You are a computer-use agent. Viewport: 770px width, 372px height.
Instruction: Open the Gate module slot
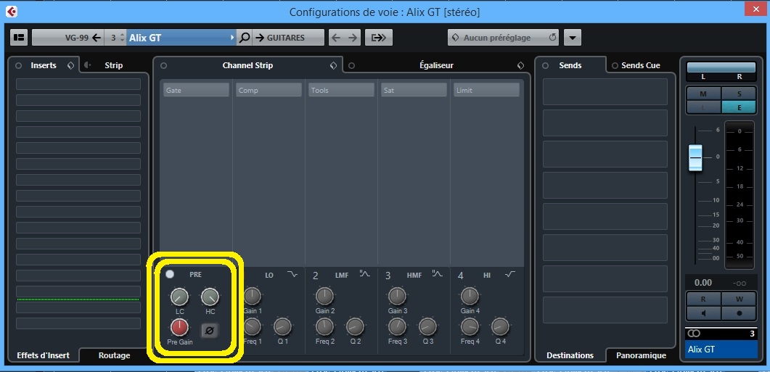tap(196, 90)
